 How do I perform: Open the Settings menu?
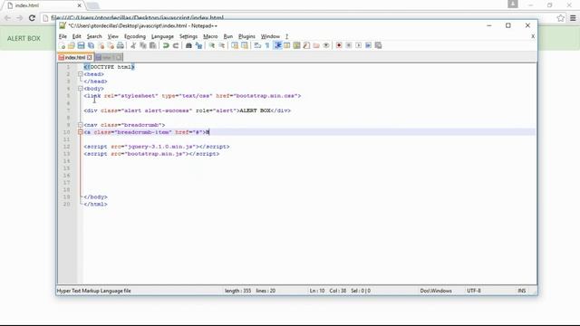click(188, 36)
